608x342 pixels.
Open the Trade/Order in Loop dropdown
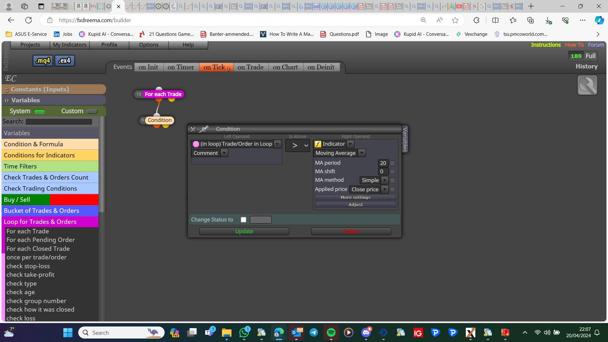[x=277, y=144]
